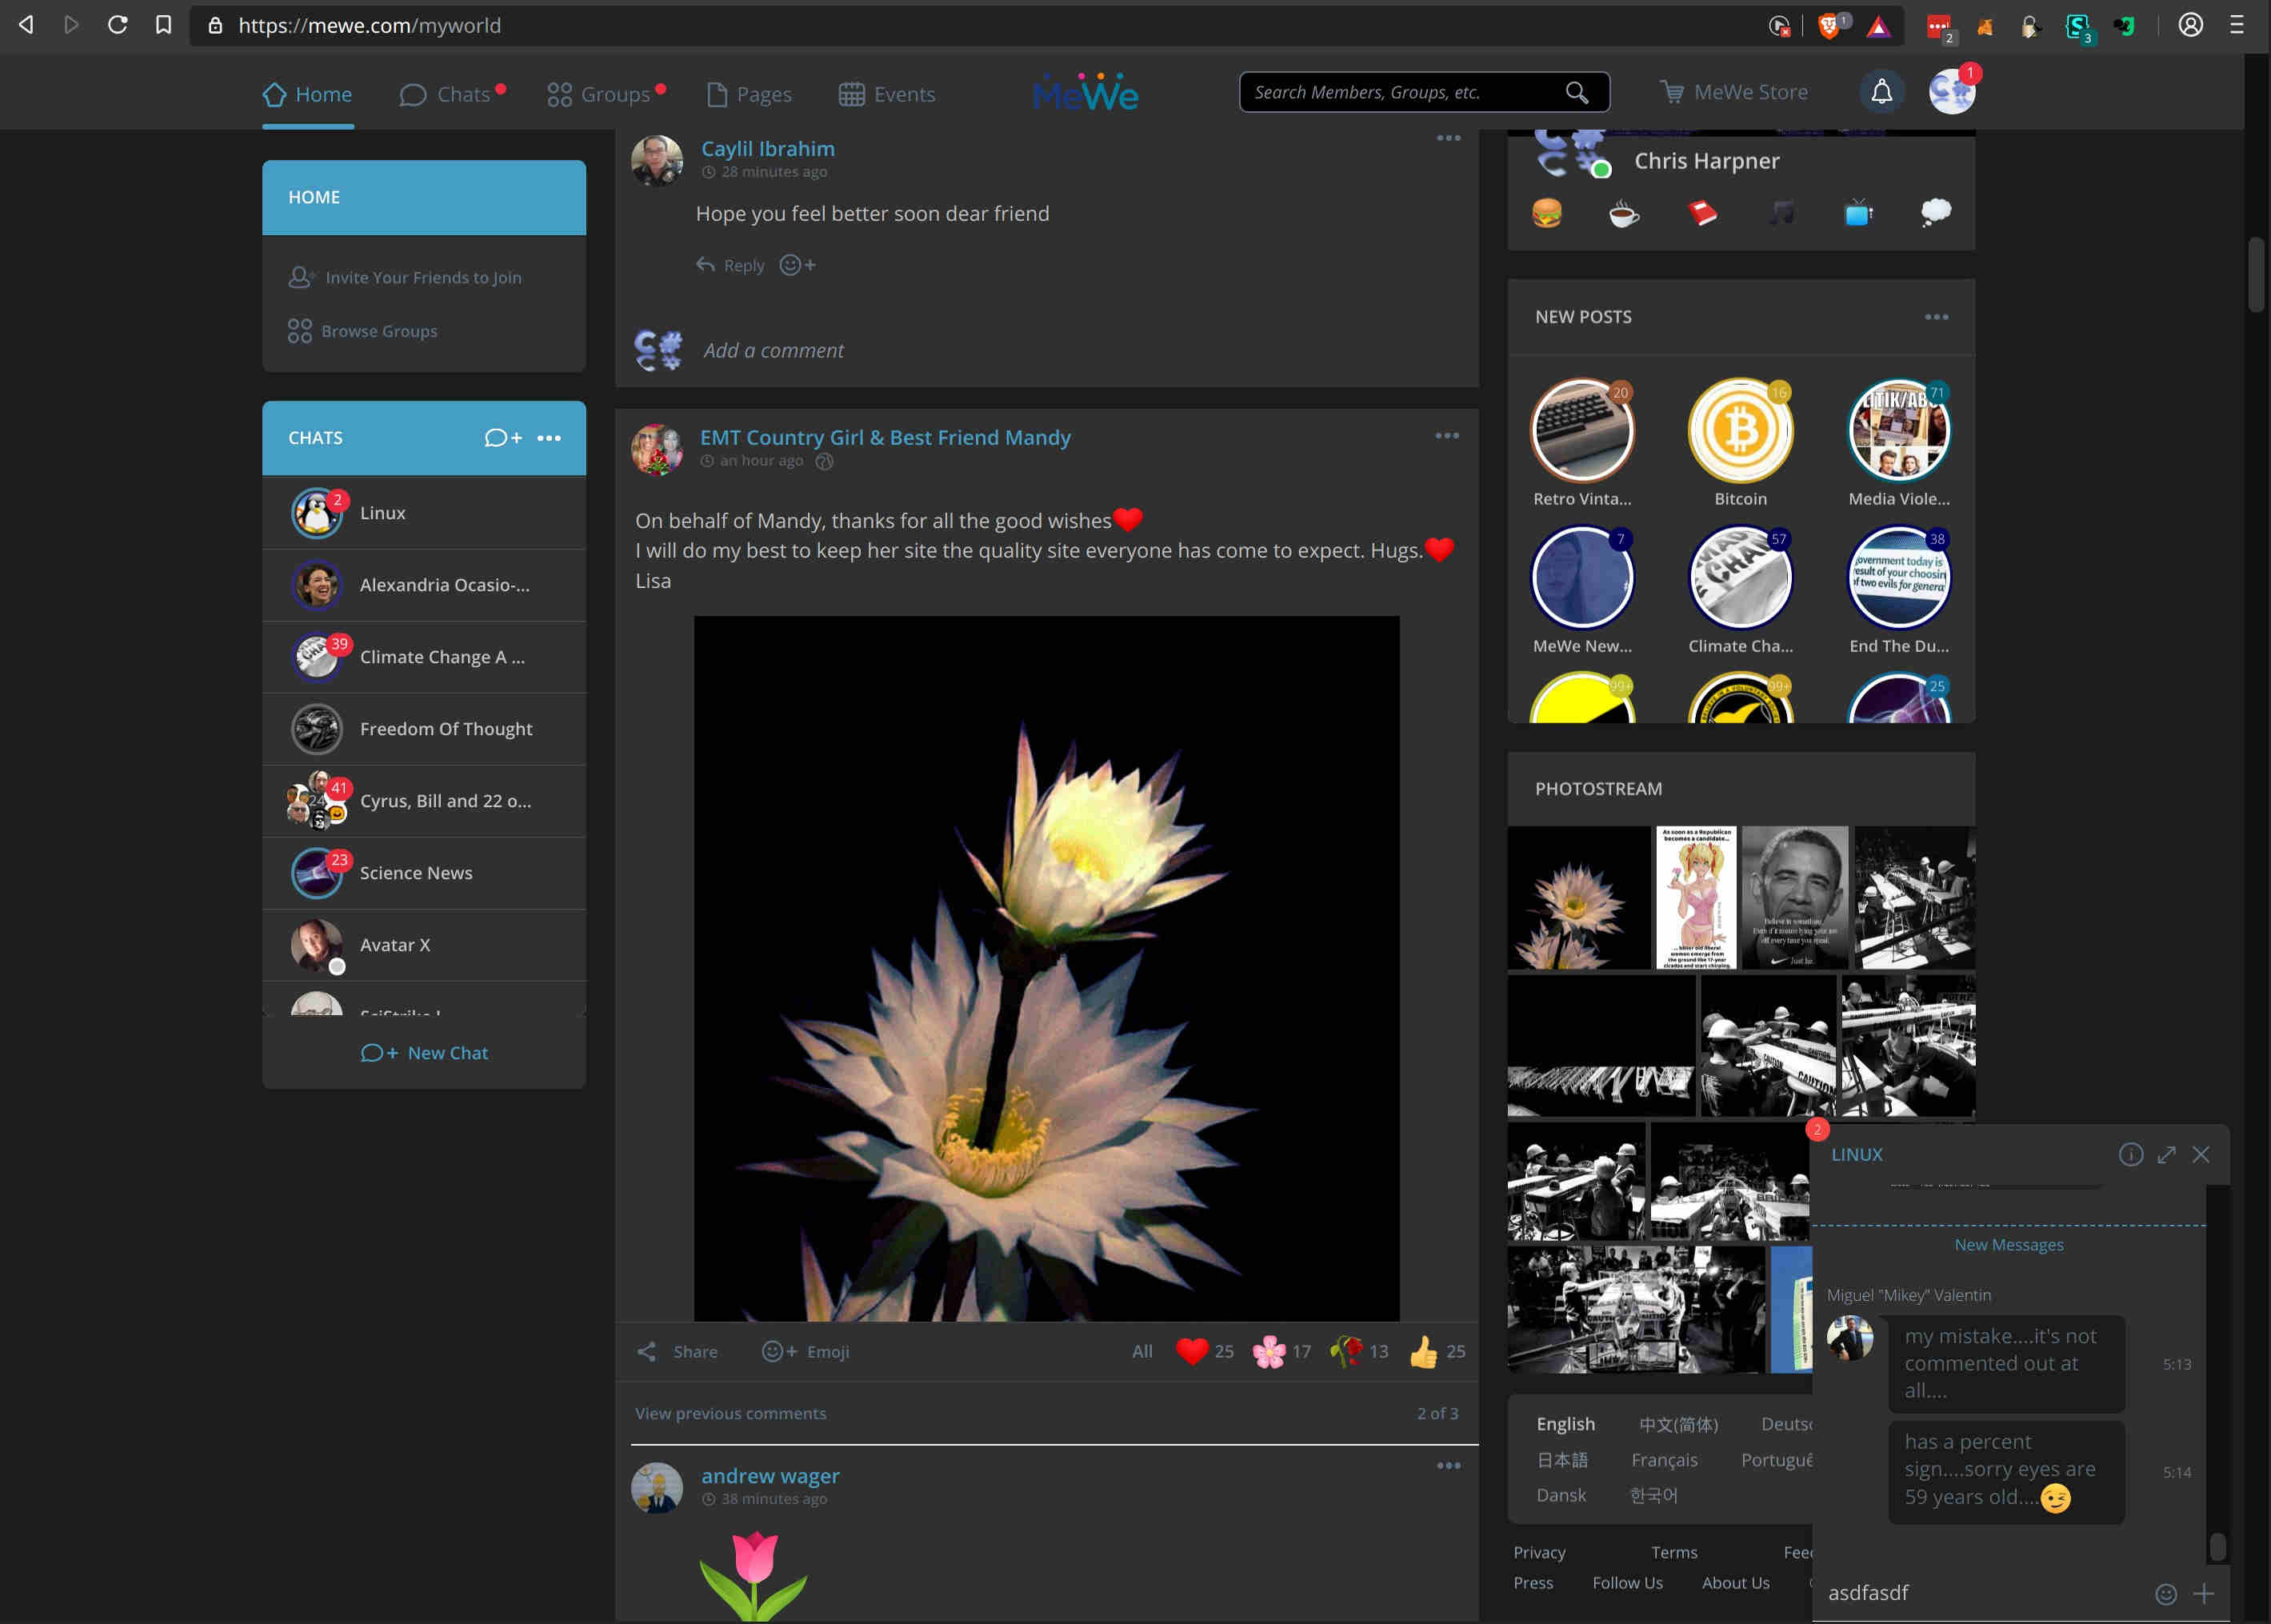
Task: Click the Share icon on Mandy's post
Action: [x=647, y=1351]
